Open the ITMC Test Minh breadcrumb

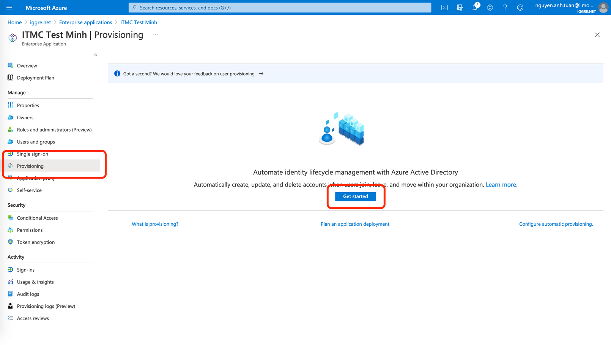139,22
